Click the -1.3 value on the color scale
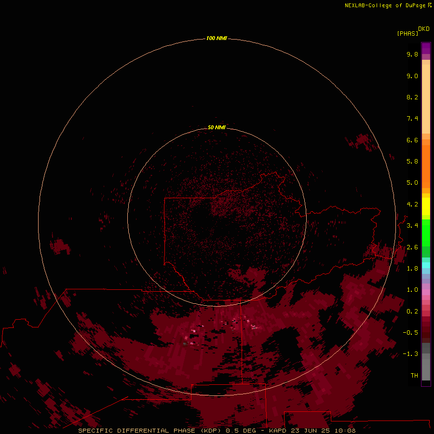The height and width of the screenshot is (434, 434). 410,354
